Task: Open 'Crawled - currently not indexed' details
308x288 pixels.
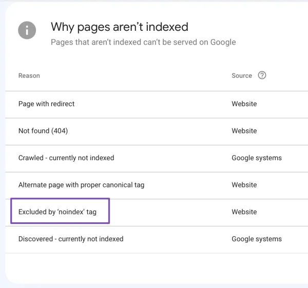Action: click(66, 158)
